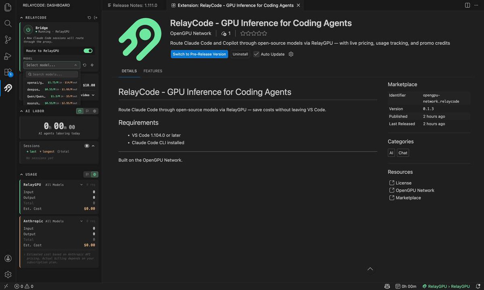Open the Select model dropdown
The image size is (484, 290).
[x=52, y=65]
